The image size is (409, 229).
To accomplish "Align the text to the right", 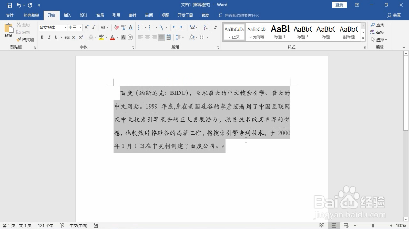I will coord(154,37).
